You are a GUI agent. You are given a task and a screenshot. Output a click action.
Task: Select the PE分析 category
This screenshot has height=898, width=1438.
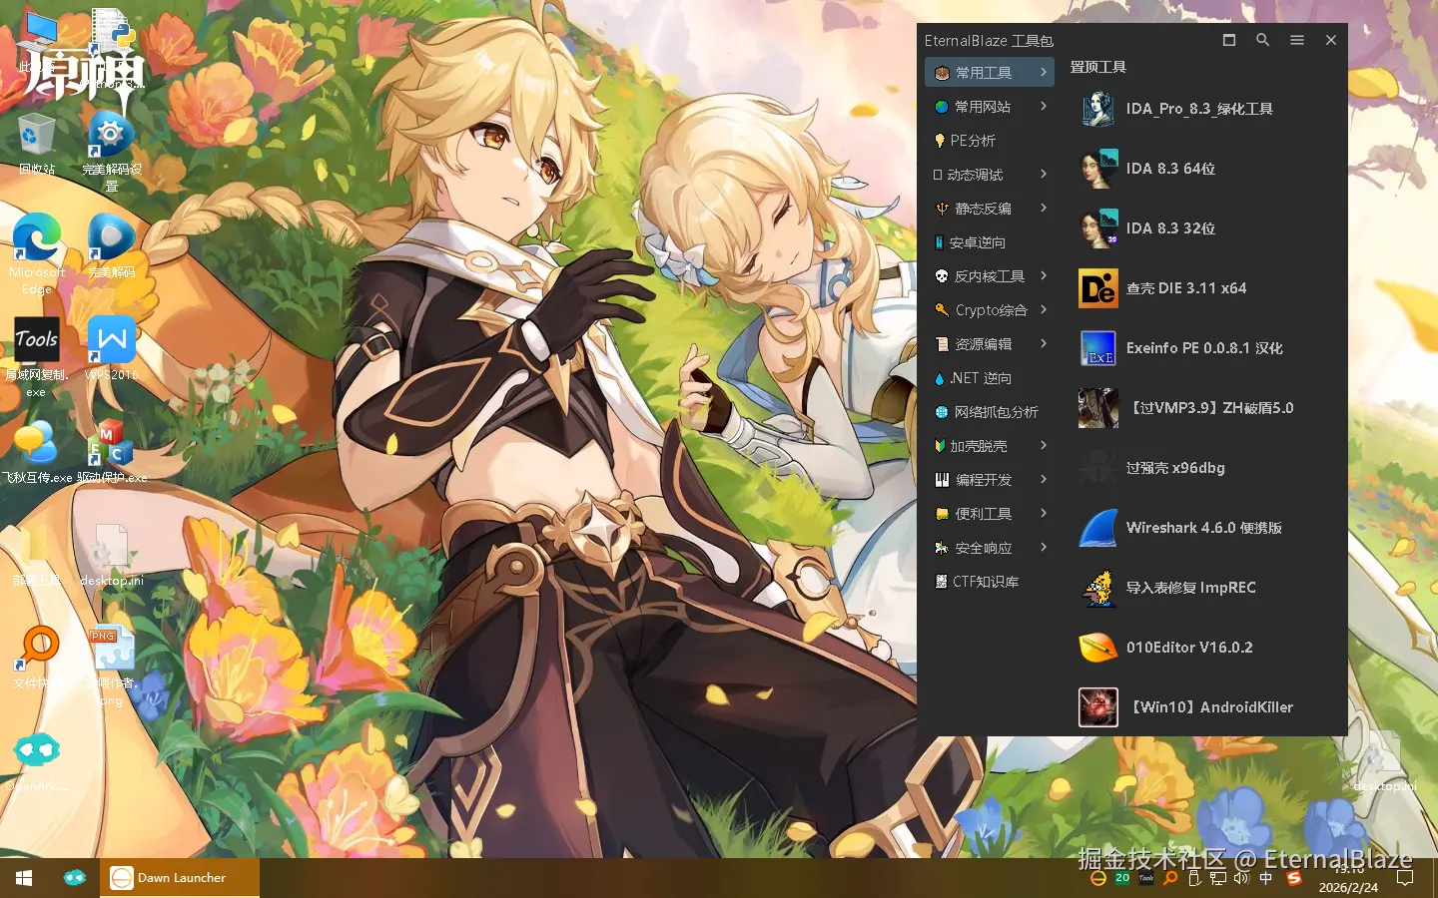point(990,141)
